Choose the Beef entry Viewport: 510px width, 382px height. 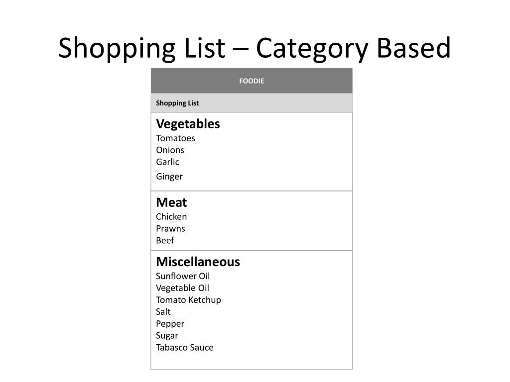point(165,240)
